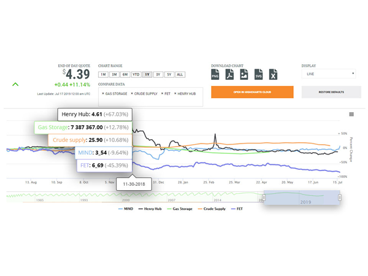Click the Henry Hub 4.61 tooltip

point(95,114)
